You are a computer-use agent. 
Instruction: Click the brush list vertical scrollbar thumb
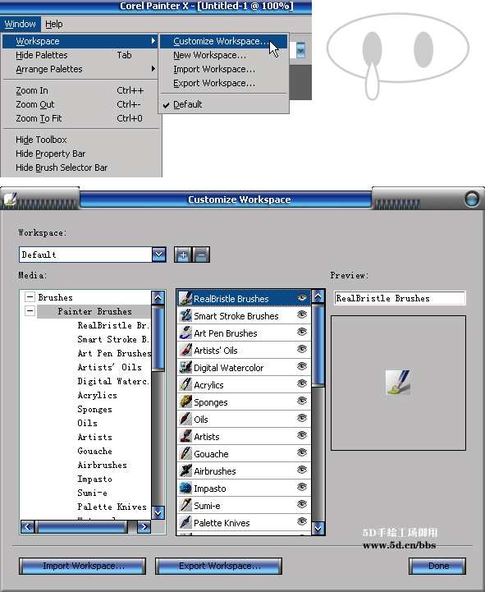(x=318, y=345)
